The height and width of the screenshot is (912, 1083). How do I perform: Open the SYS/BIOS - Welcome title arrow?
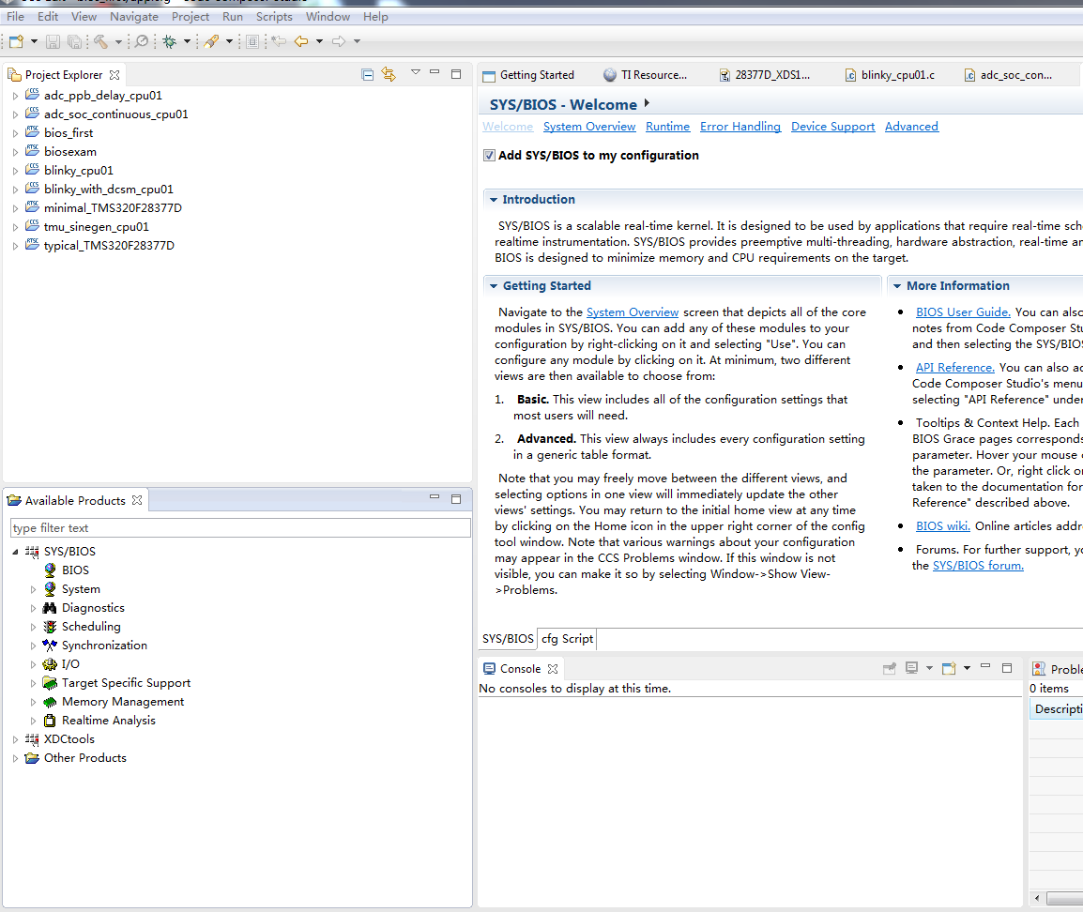(648, 103)
